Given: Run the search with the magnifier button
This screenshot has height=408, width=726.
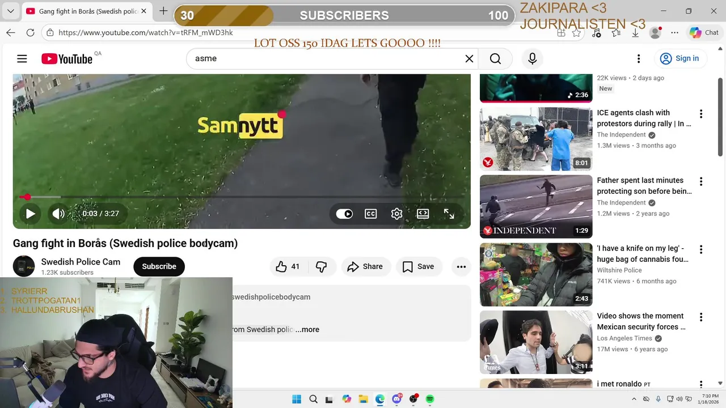Looking at the screenshot, I should pyautogui.click(x=495, y=58).
